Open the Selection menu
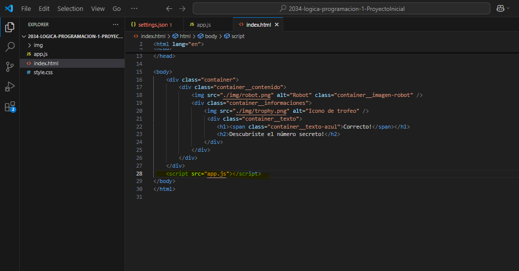The height and width of the screenshot is (271, 519). [x=70, y=8]
